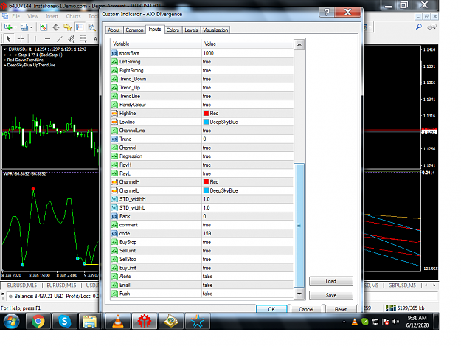Open Navigator star folder icon

(68, 27)
